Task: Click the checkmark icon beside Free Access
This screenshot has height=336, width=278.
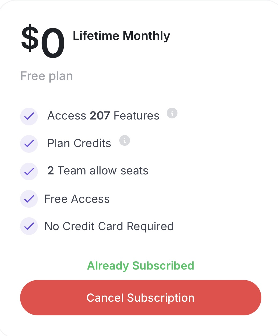Action: [29, 199]
